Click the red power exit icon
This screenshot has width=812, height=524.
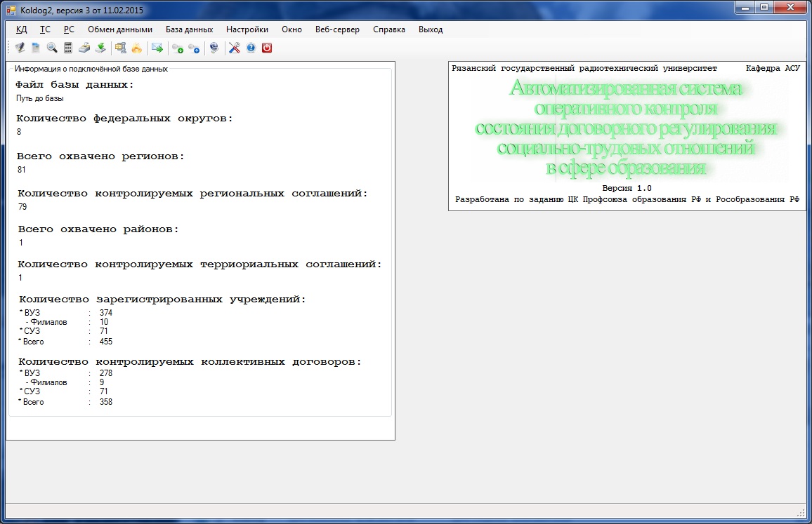pyautogui.click(x=267, y=48)
